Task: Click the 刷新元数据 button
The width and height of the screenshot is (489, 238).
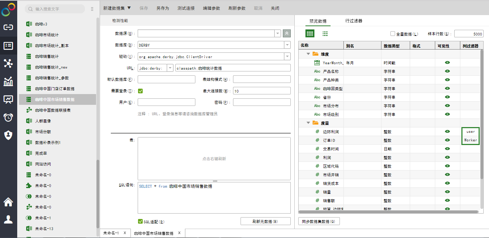Action: (x=265, y=221)
